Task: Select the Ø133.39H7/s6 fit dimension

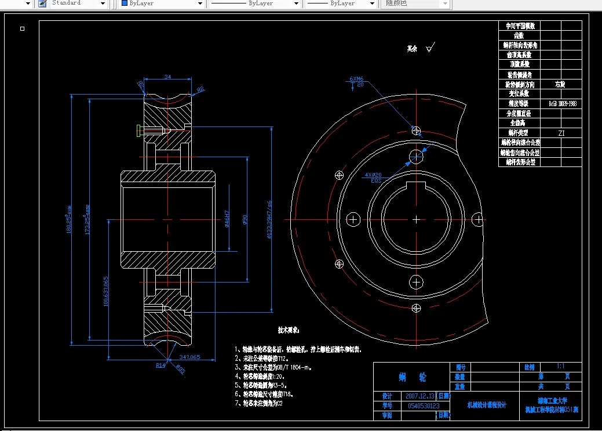Action: pos(269,219)
